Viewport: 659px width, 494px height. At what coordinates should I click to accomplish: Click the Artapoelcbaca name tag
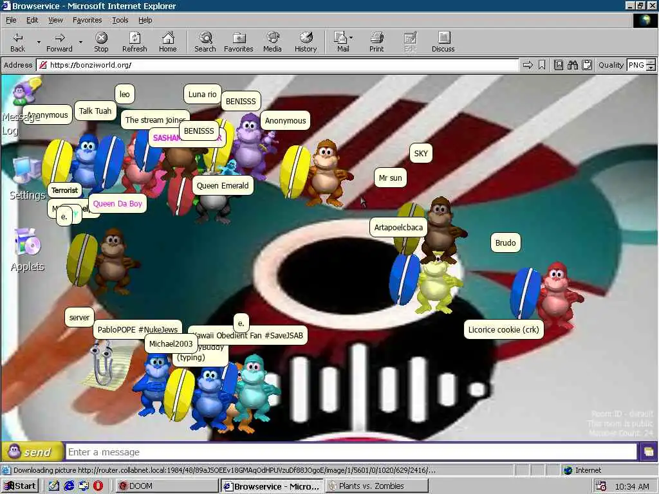(398, 227)
